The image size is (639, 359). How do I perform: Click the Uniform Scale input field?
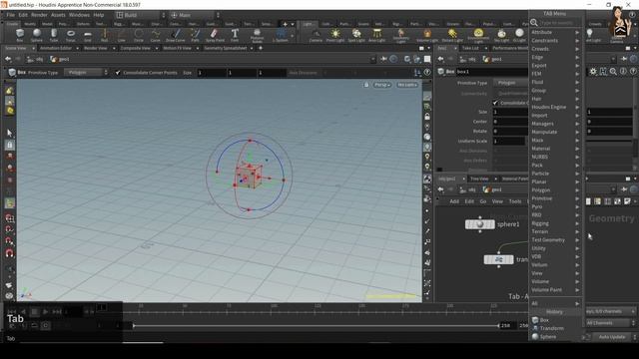(x=508, y=142)
